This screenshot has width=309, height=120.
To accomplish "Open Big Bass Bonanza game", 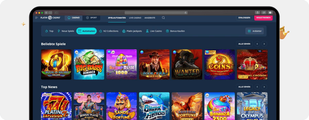I will [x=89, y=64].
